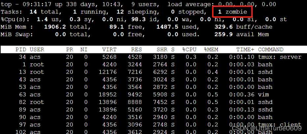
Task: Click PID 97 in the process list
Action: coord(22,124)
